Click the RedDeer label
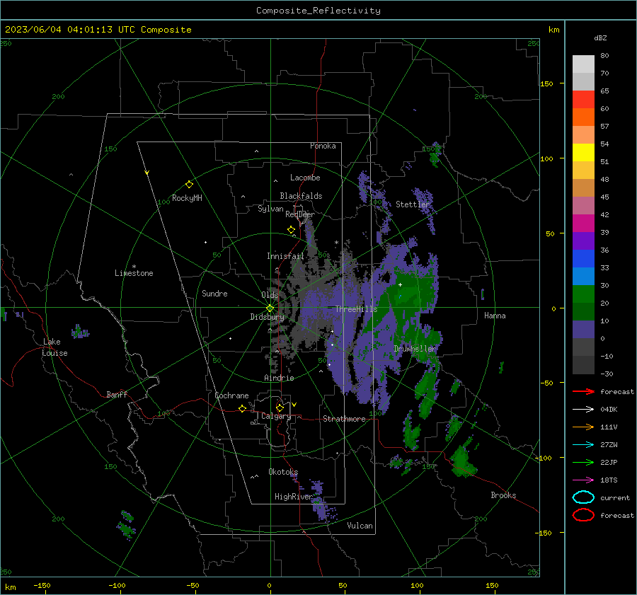Image resolution: width=637 pixels, height=595 pixels. click(x=300, y=214)
